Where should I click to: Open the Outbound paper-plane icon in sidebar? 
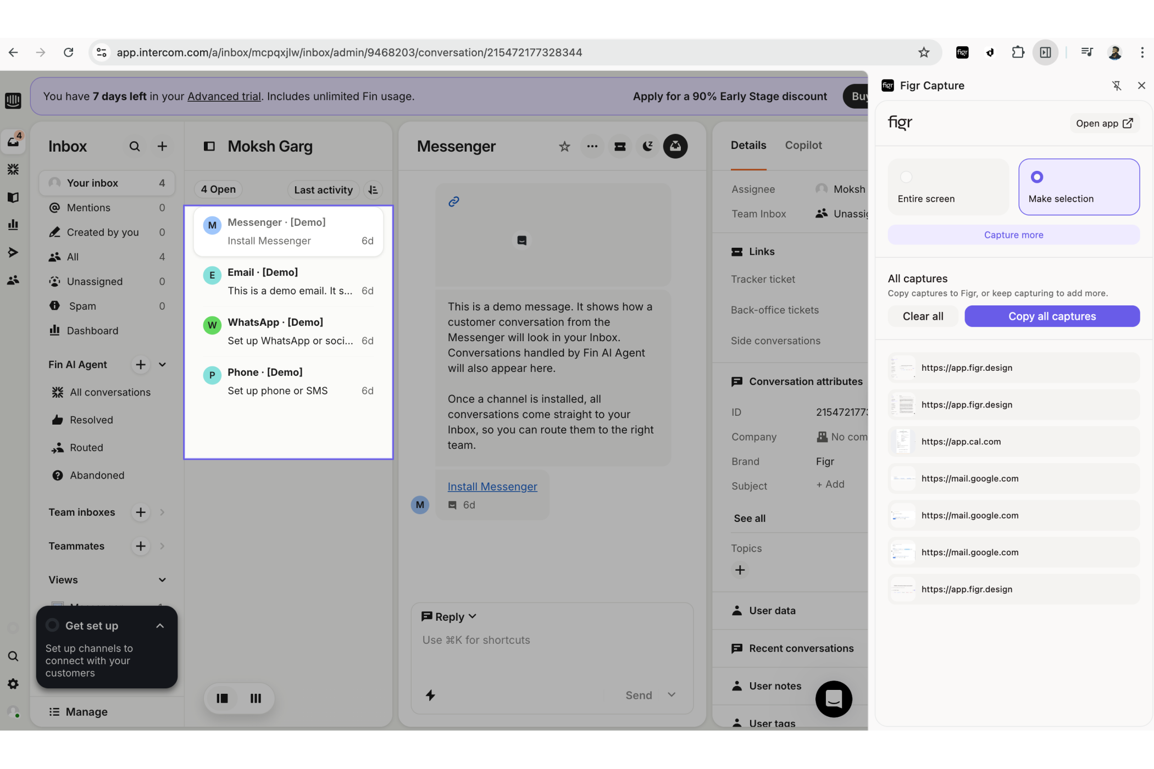(13, 252)
